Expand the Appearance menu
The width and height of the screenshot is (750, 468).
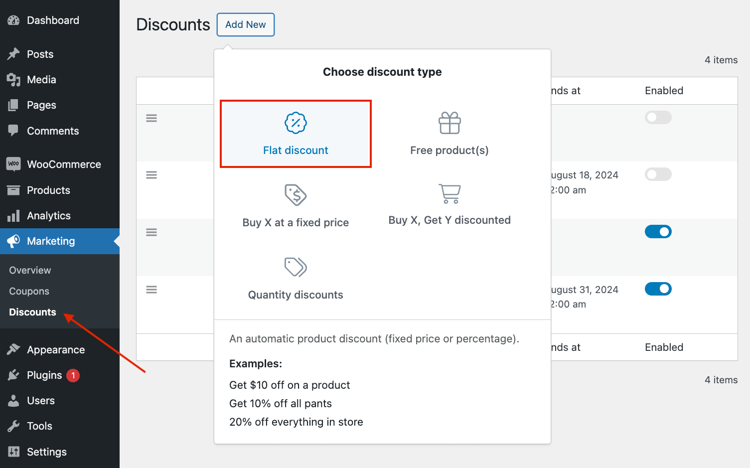point(55,349)
